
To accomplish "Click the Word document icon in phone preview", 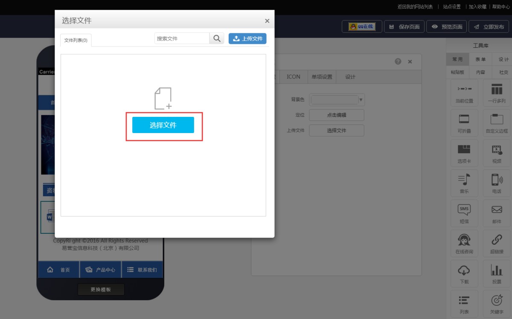I will (x=50, y=217).
